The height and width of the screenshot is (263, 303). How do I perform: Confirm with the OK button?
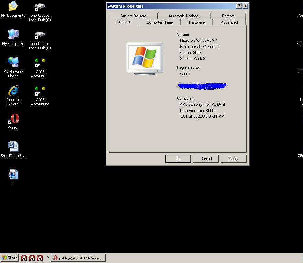(178, 159)
